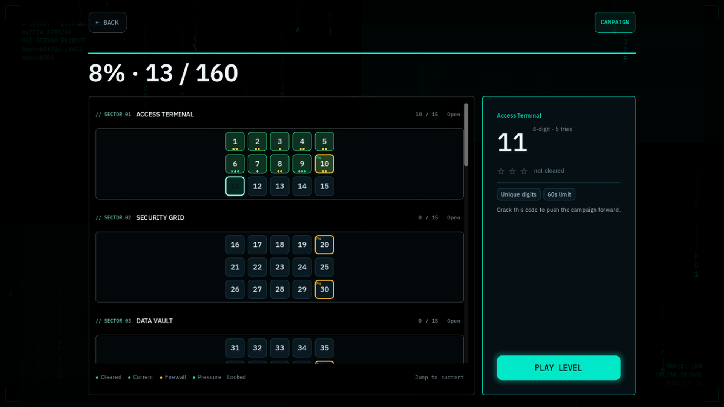The height and width of the screenshot is (407, 724).
Task: Choose level 14 tile
Action: [x=302, y=186]
